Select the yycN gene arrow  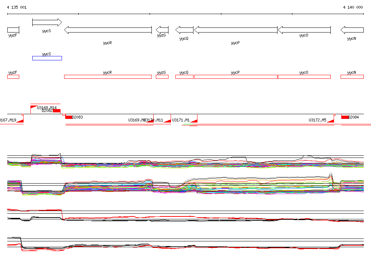point(352,30)
